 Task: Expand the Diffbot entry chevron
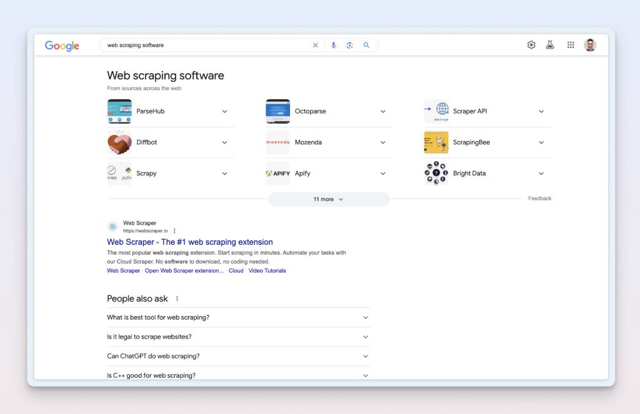[x=224, y=142]
